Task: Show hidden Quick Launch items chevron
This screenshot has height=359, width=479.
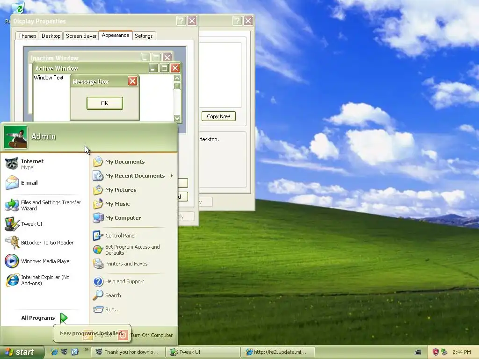Action: coord(86,350)
